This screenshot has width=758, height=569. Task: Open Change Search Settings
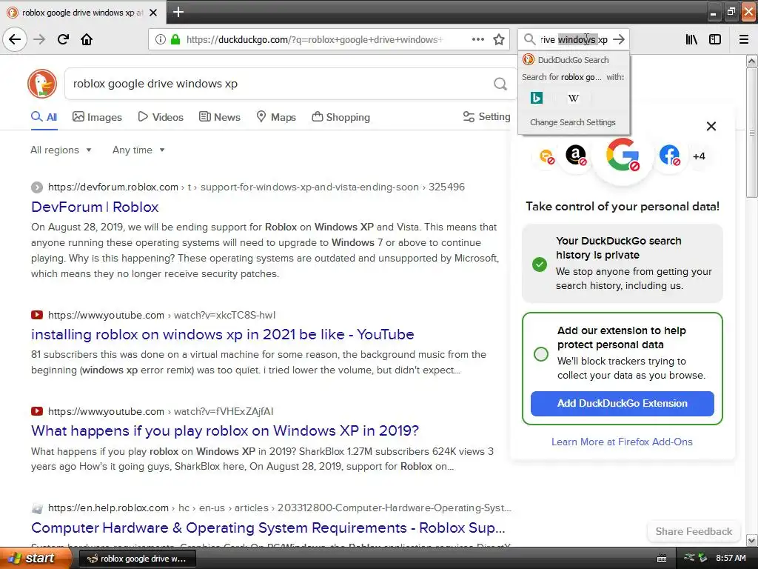click(573, 122)
